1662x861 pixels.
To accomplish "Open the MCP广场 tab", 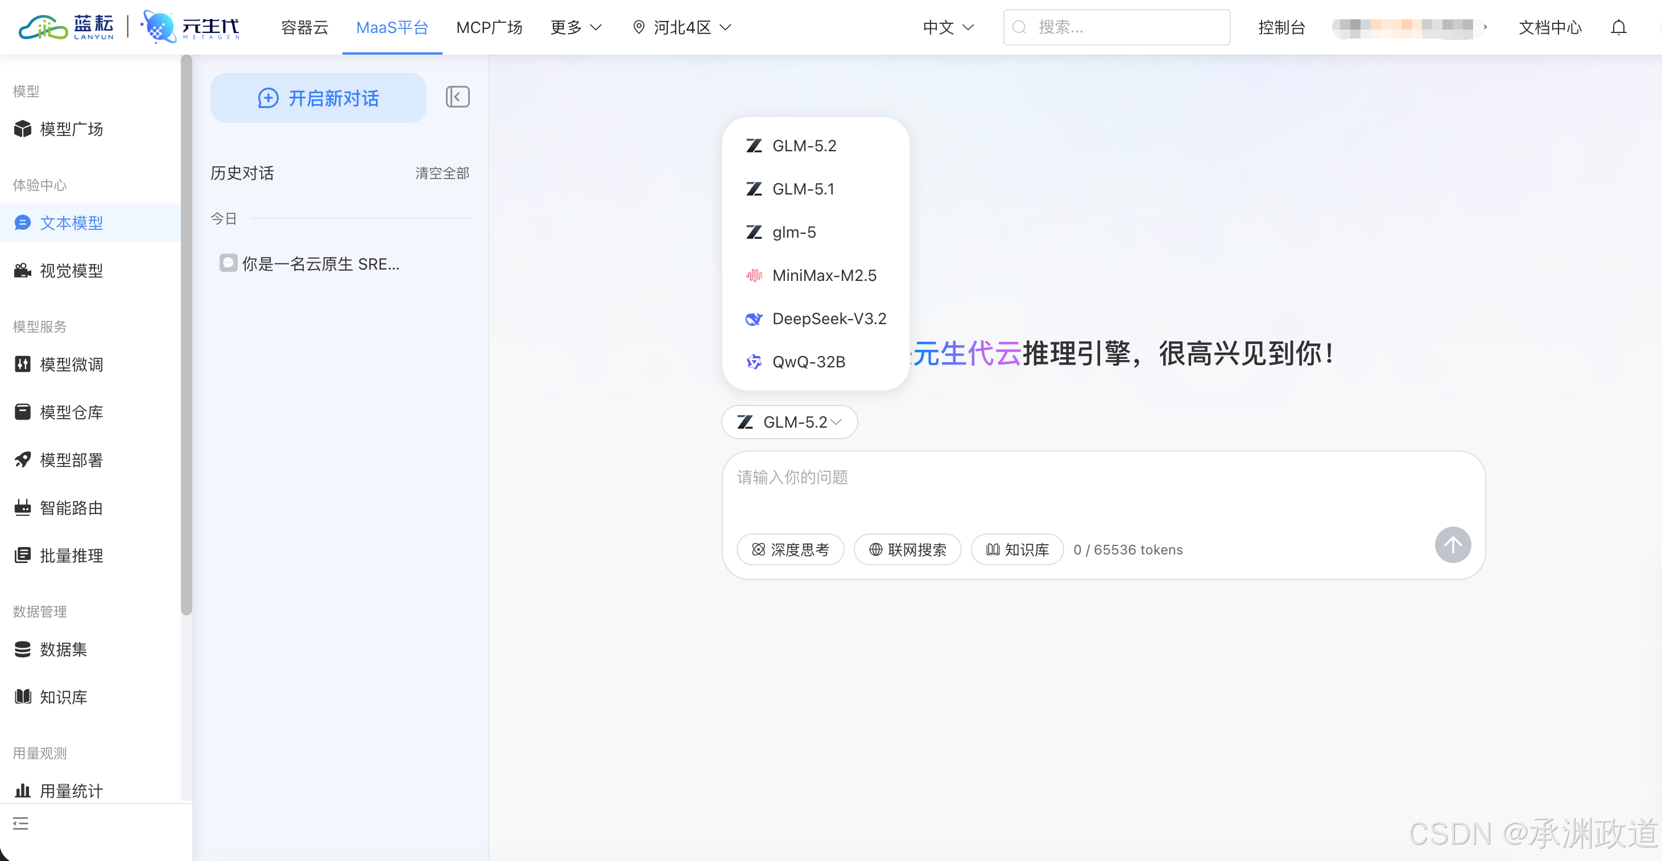I will point(489,27).
